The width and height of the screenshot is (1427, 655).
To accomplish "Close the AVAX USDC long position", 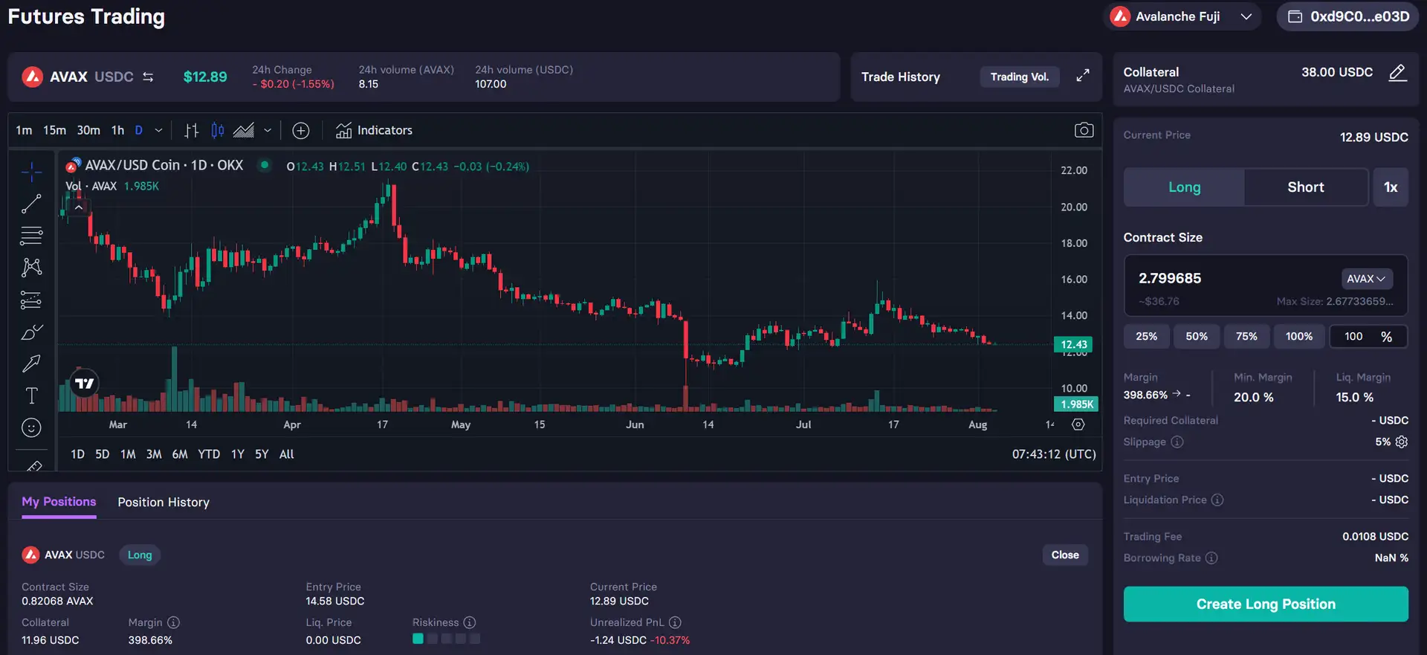I will [x=1064, y=555].
